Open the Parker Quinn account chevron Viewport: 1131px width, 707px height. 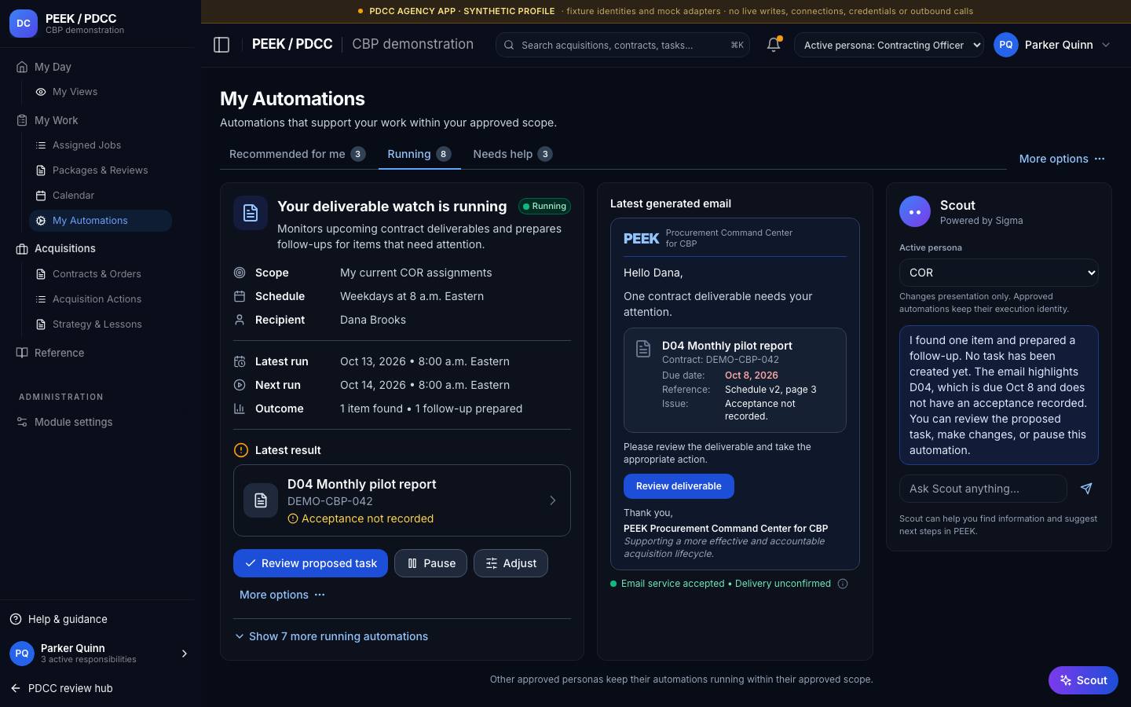click(1106, 45)
